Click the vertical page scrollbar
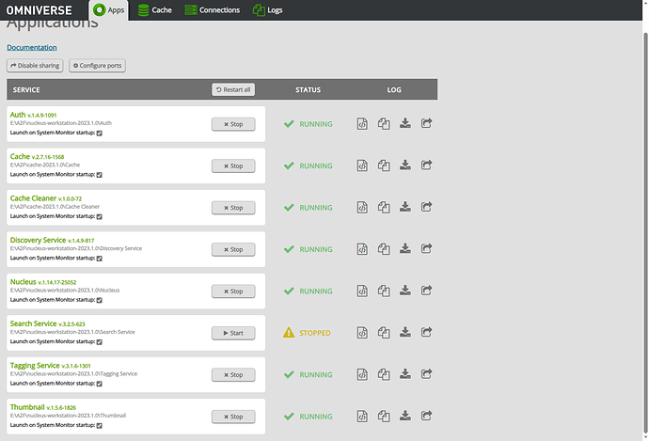This screenshot has height=441, width=649. [x=645, y=231]
